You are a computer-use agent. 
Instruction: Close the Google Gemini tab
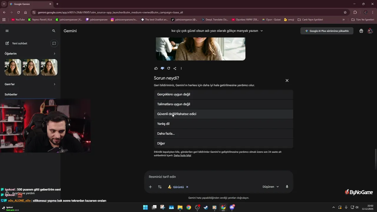click(x=50, y=4)
